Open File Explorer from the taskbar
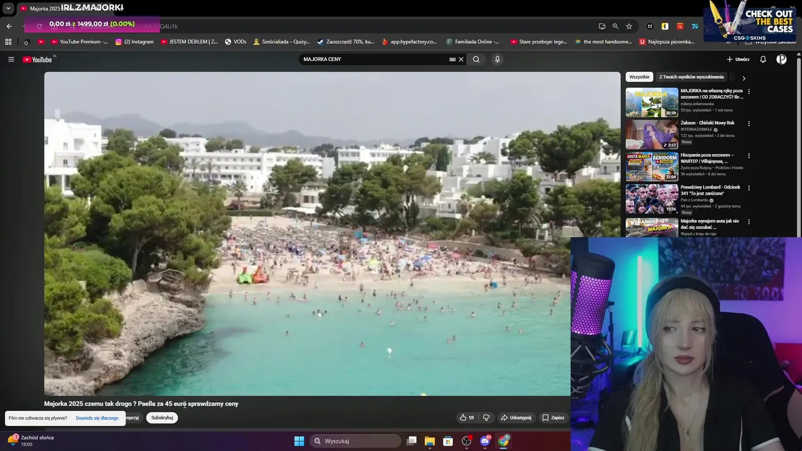Image resolution: width=802 pixels, height=451 pixels. (x=430, y=441)
